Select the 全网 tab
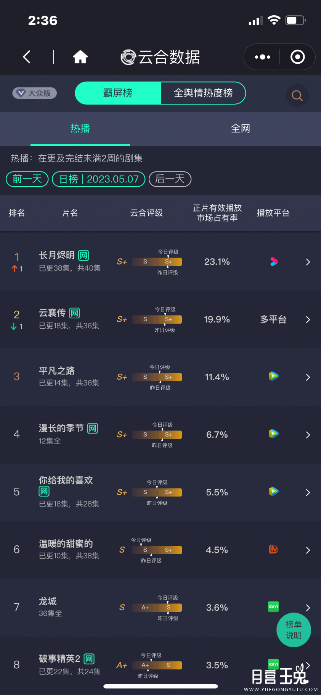Screen dimensions: 321x695 click(240, 129)
